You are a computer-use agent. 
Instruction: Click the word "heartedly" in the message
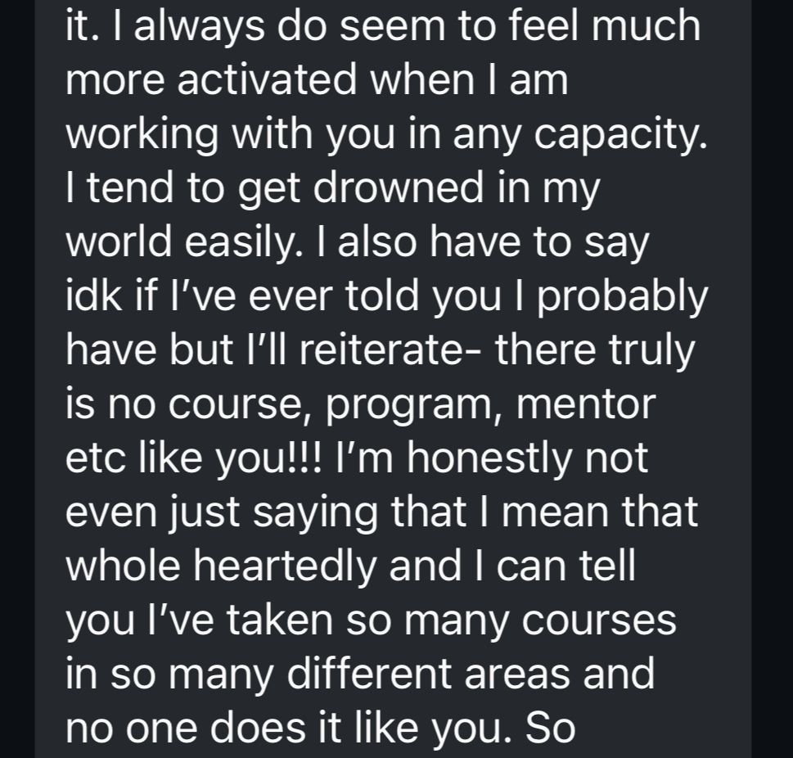(x=286, y=565)
